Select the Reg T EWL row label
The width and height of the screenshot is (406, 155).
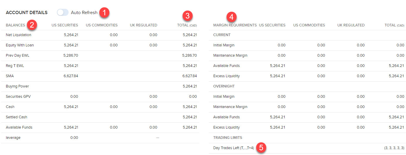15,66
